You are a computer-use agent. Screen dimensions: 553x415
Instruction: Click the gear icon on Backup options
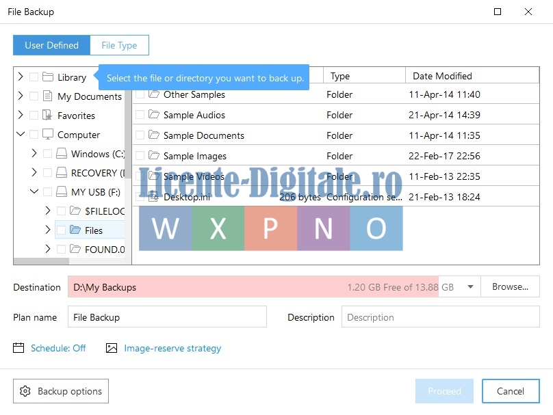click(25, 391)
